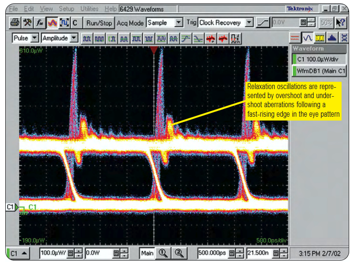This screenshot has width=353, height=262.
Task: Select the first pulse measurement icon after Amplitude
Action: (86, 38)
